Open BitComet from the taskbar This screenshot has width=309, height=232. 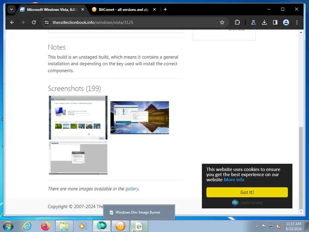(120, 226)
